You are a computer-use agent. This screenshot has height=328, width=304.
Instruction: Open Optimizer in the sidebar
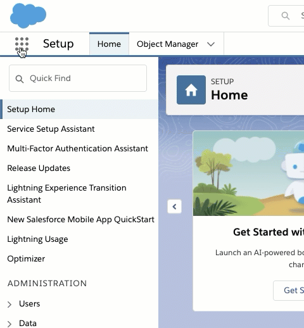(x=26, y=259)
